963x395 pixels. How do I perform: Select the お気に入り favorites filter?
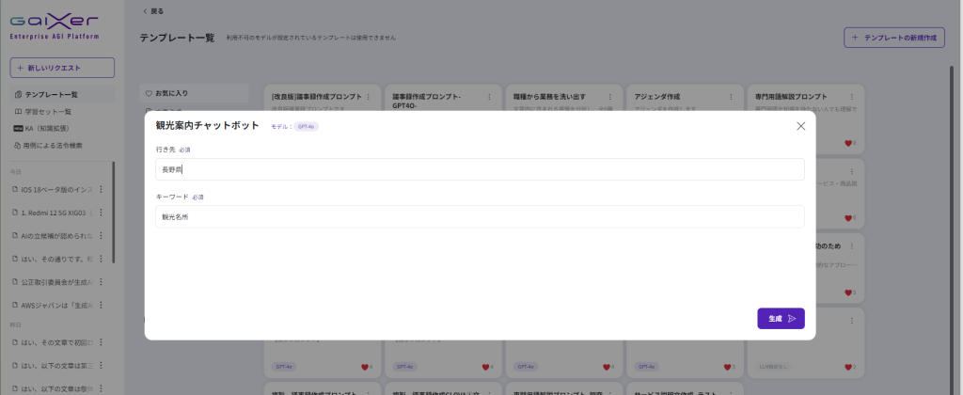172,93
